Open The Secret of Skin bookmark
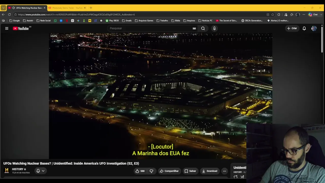This screenshot has height=183, width=325. click(226, 21)
